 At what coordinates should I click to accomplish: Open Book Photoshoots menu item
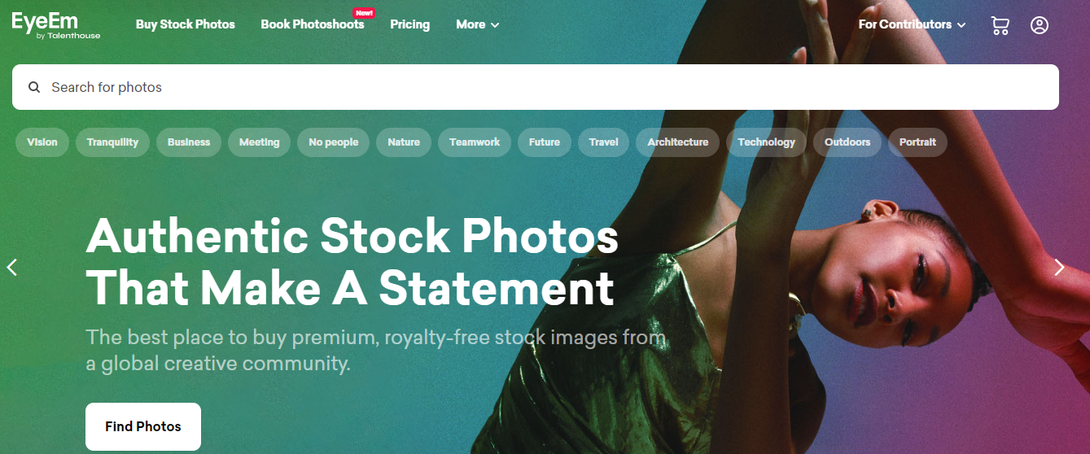[313, 24]
